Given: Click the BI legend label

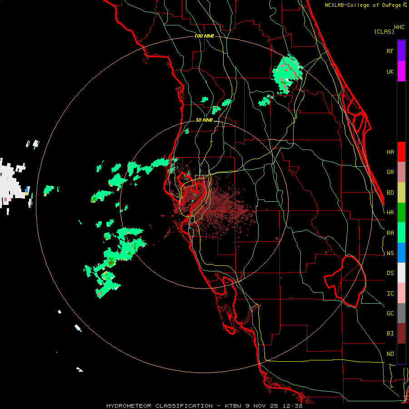Looking at the screenshot, I should pos(390,334).
